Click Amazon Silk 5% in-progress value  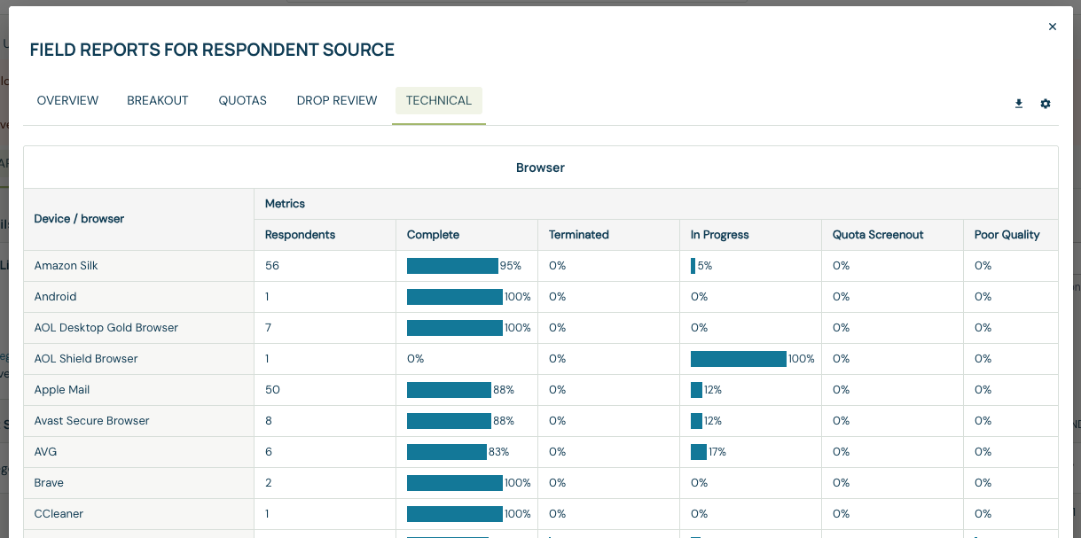[x=705, y=266]
